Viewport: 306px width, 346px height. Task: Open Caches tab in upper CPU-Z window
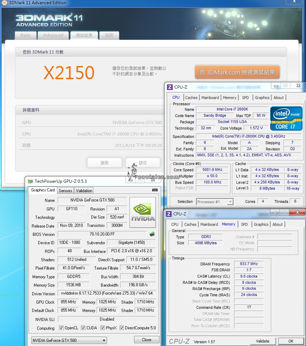click(191, 98)
